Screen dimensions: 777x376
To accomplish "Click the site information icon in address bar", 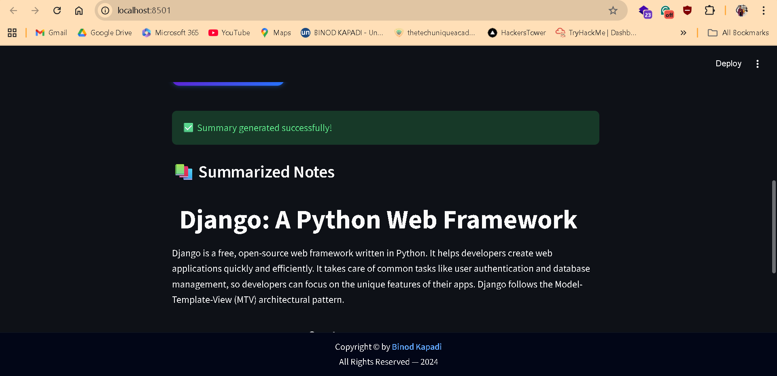I will click(x=105, y=11).
